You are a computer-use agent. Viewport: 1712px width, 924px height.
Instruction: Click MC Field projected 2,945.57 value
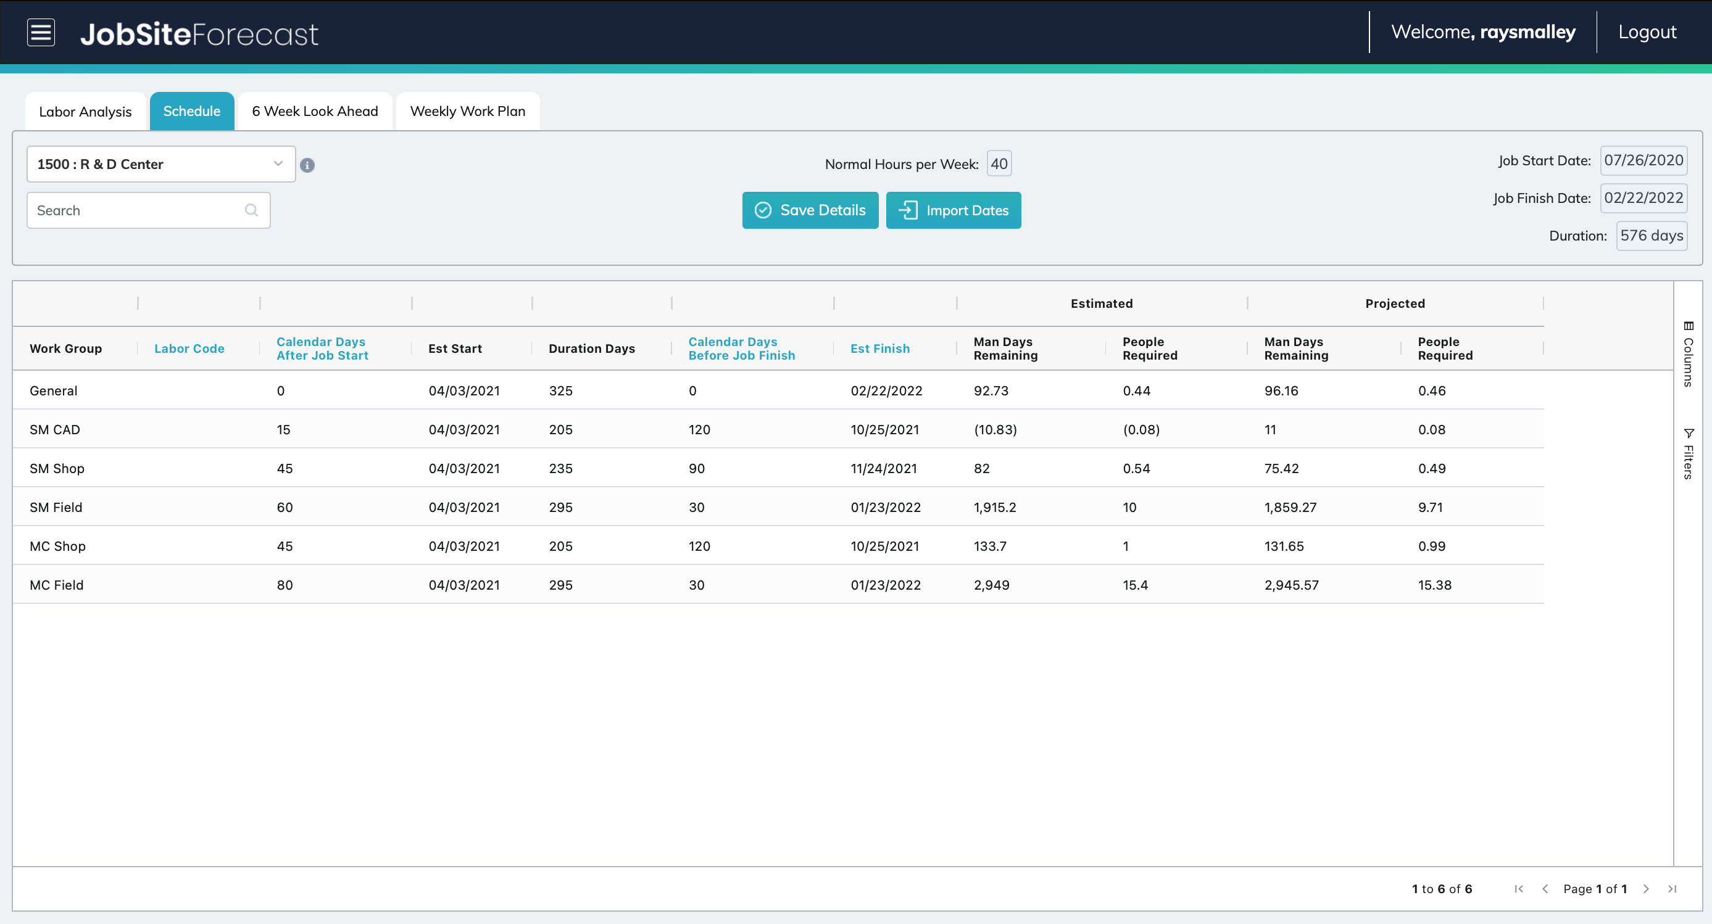pyautogui.click(x=1291, y=585)
